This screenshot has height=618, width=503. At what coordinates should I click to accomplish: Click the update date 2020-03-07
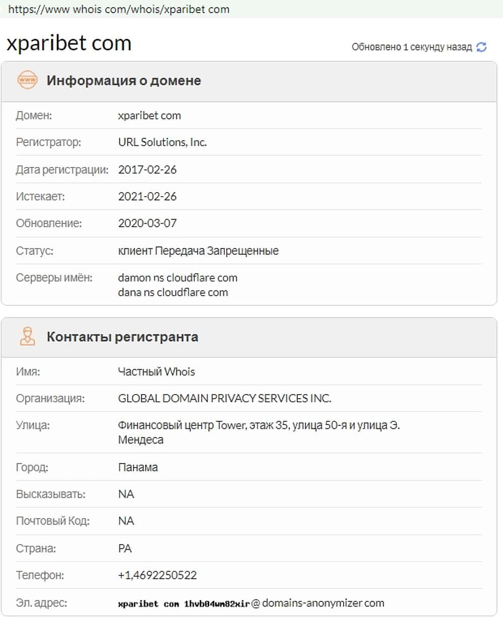click(x=147, y=223)
